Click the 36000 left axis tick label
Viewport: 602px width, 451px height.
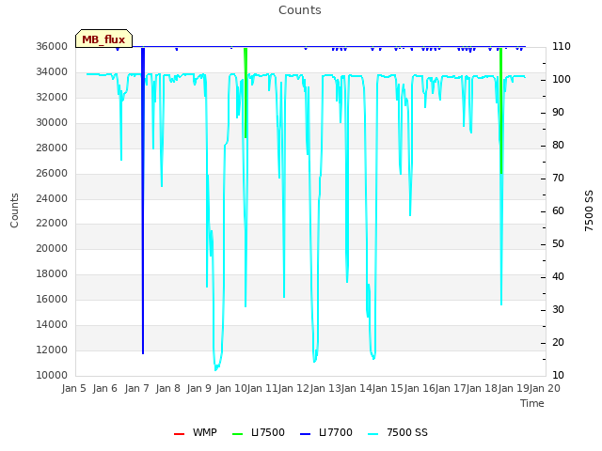pyautogui.click(x=52, y=46)
